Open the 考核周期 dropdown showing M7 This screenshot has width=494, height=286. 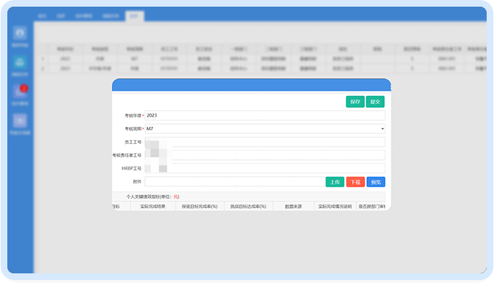click(265, 129)
